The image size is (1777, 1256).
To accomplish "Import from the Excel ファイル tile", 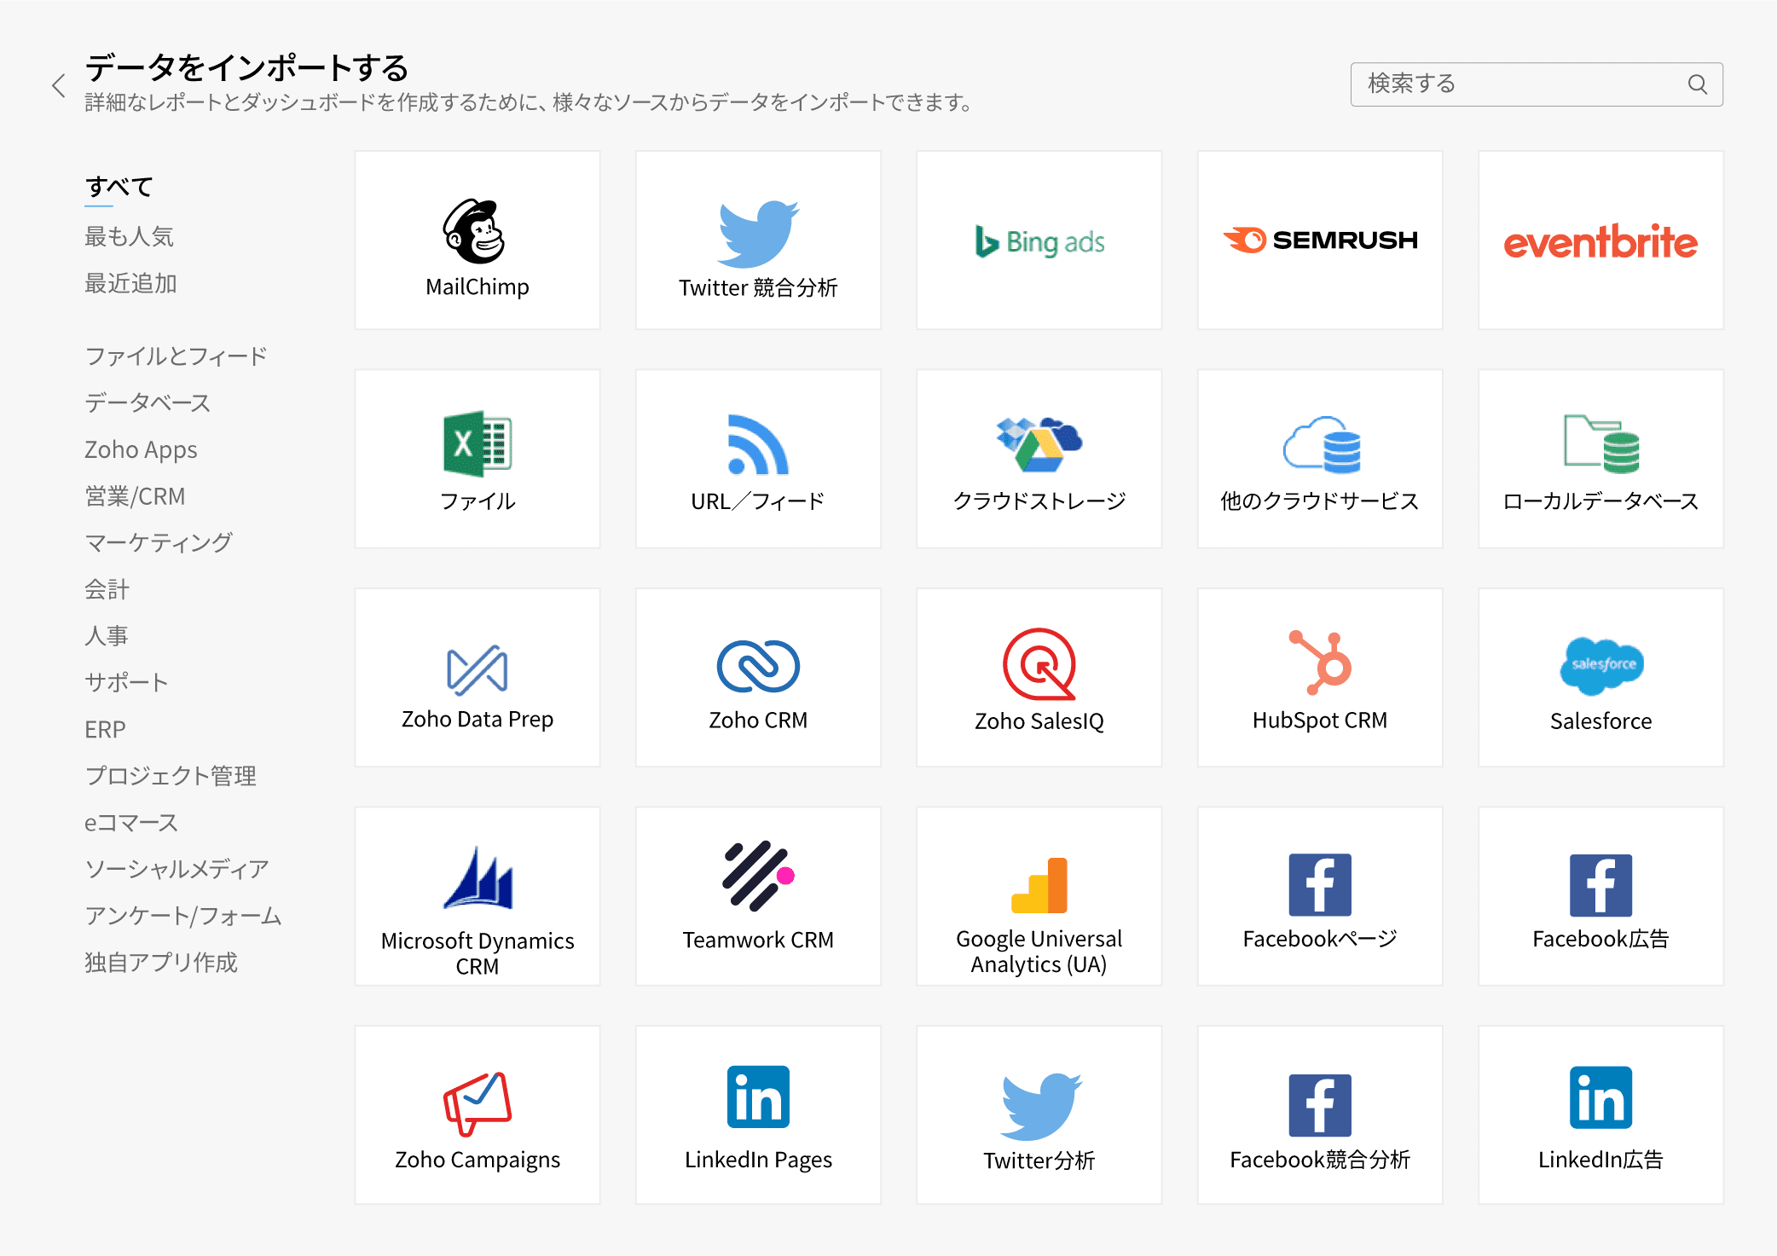I will [x=477, y=459].
